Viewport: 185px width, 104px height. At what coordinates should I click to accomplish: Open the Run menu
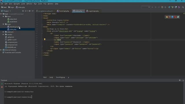point(35,4)
